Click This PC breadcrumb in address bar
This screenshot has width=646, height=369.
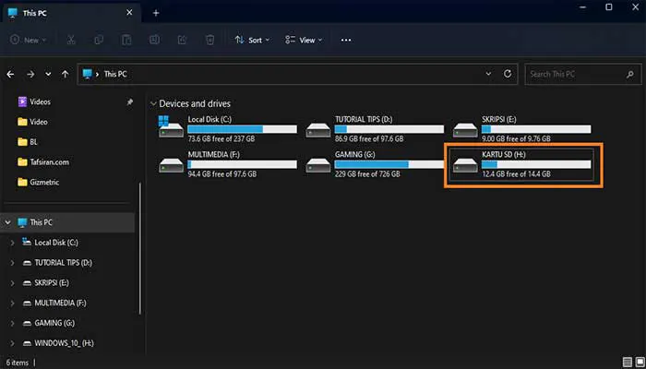pos(115,74)
